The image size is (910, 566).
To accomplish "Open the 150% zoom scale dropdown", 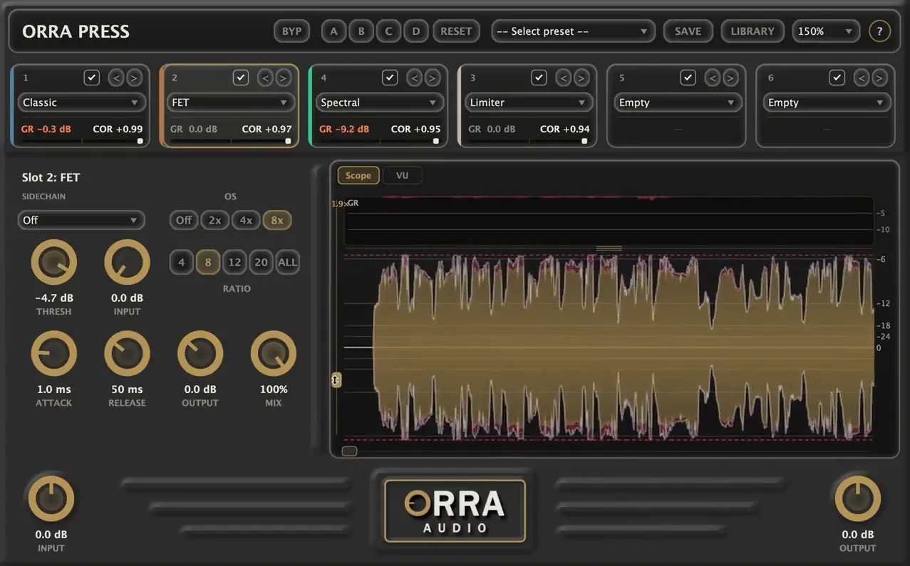I will point(826,31).
